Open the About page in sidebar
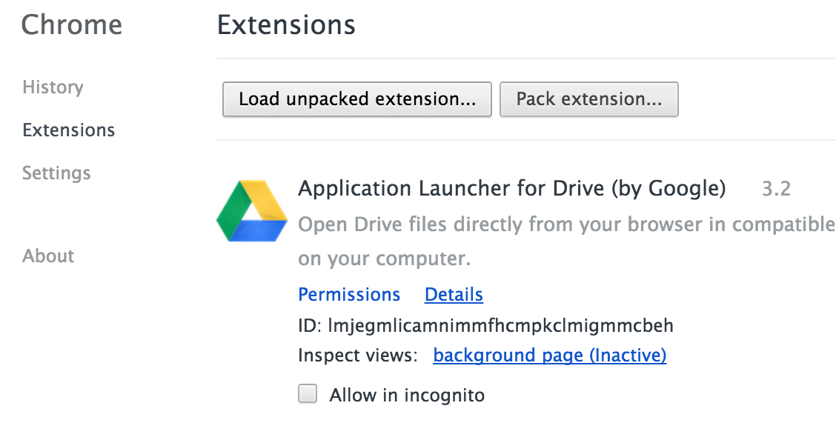The height and width of the screenshot is (440, 836). coord(48,256)
